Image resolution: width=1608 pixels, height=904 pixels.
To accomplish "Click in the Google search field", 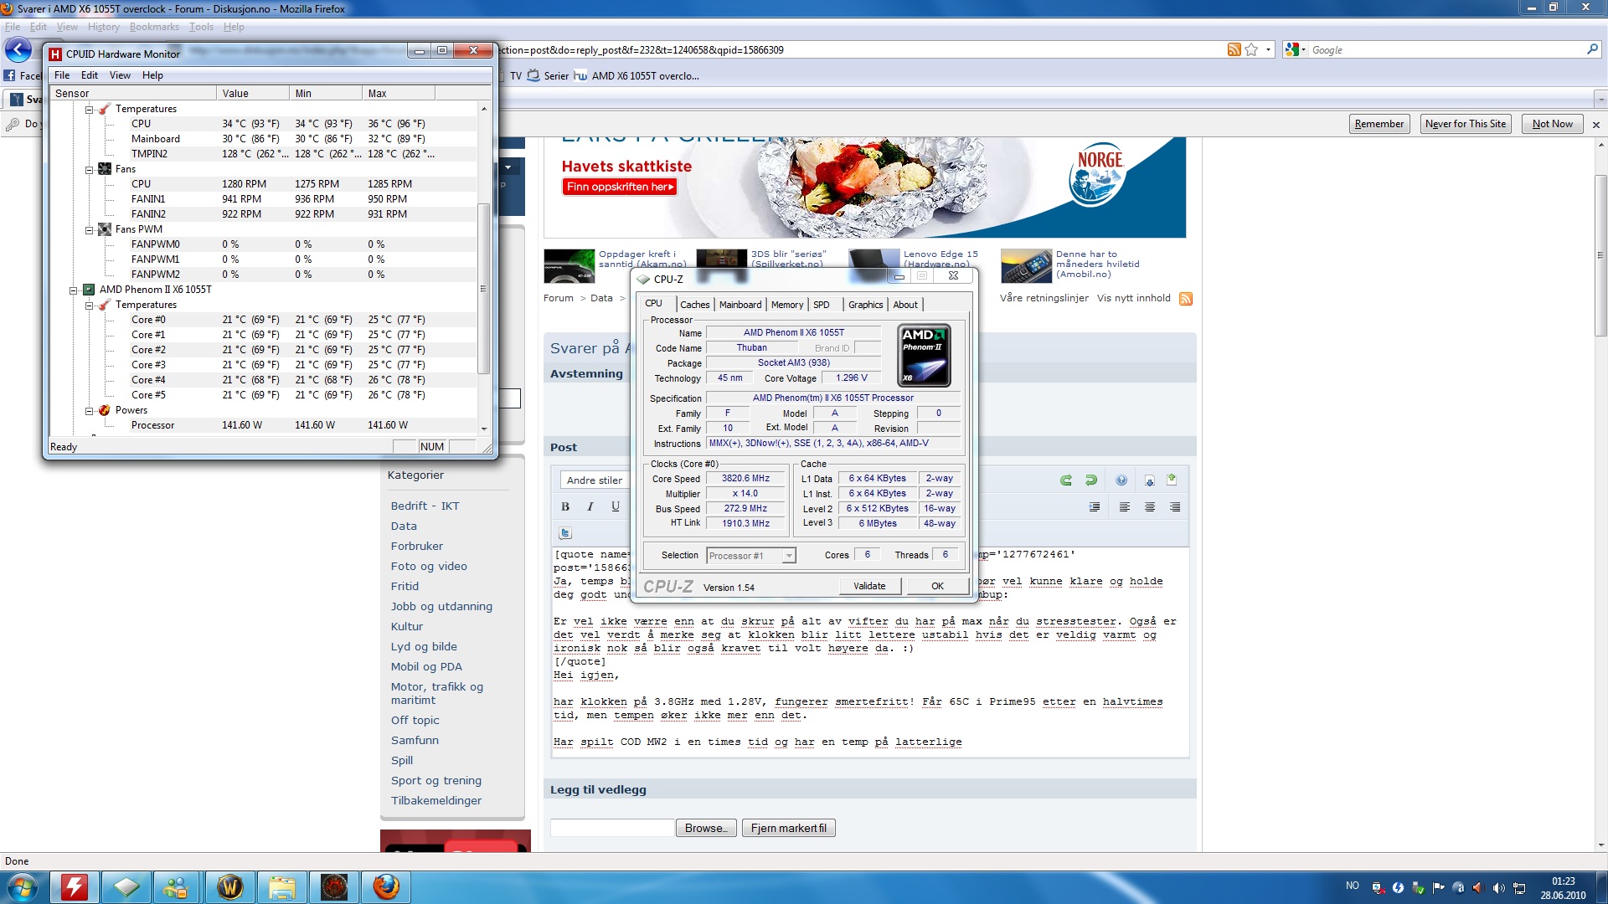I will [x=1445, y=50].
